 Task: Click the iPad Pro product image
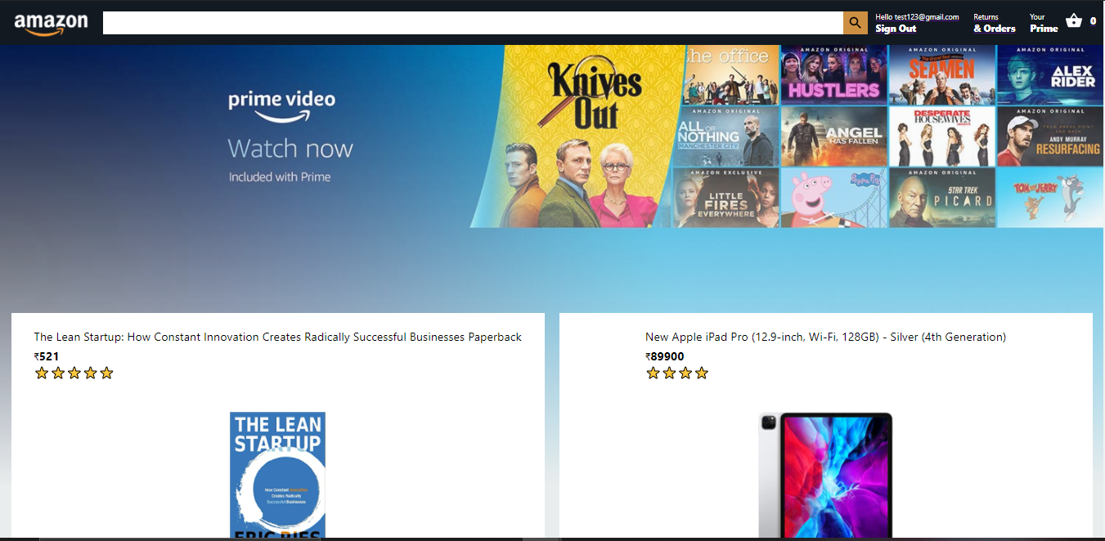coord(825,475)
